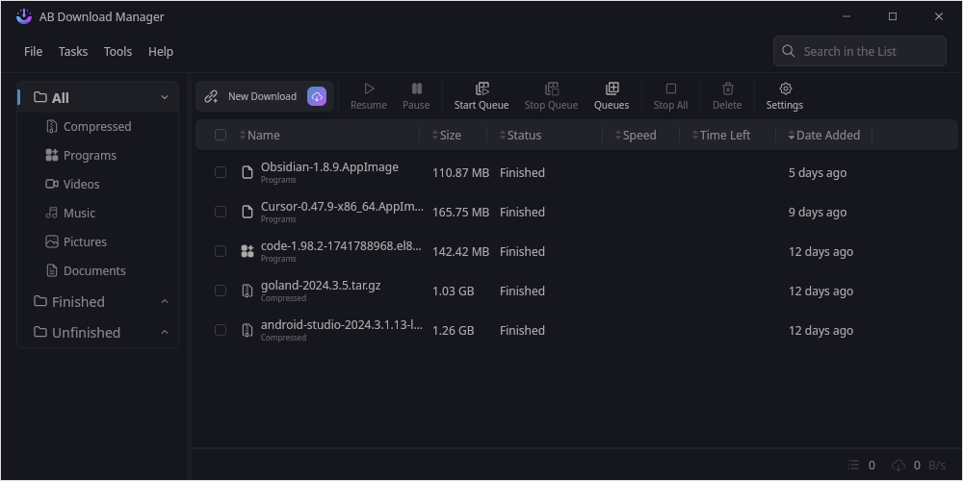Select the Obsidian-1.8.9.AppImage file name

[x=329, y=166]
